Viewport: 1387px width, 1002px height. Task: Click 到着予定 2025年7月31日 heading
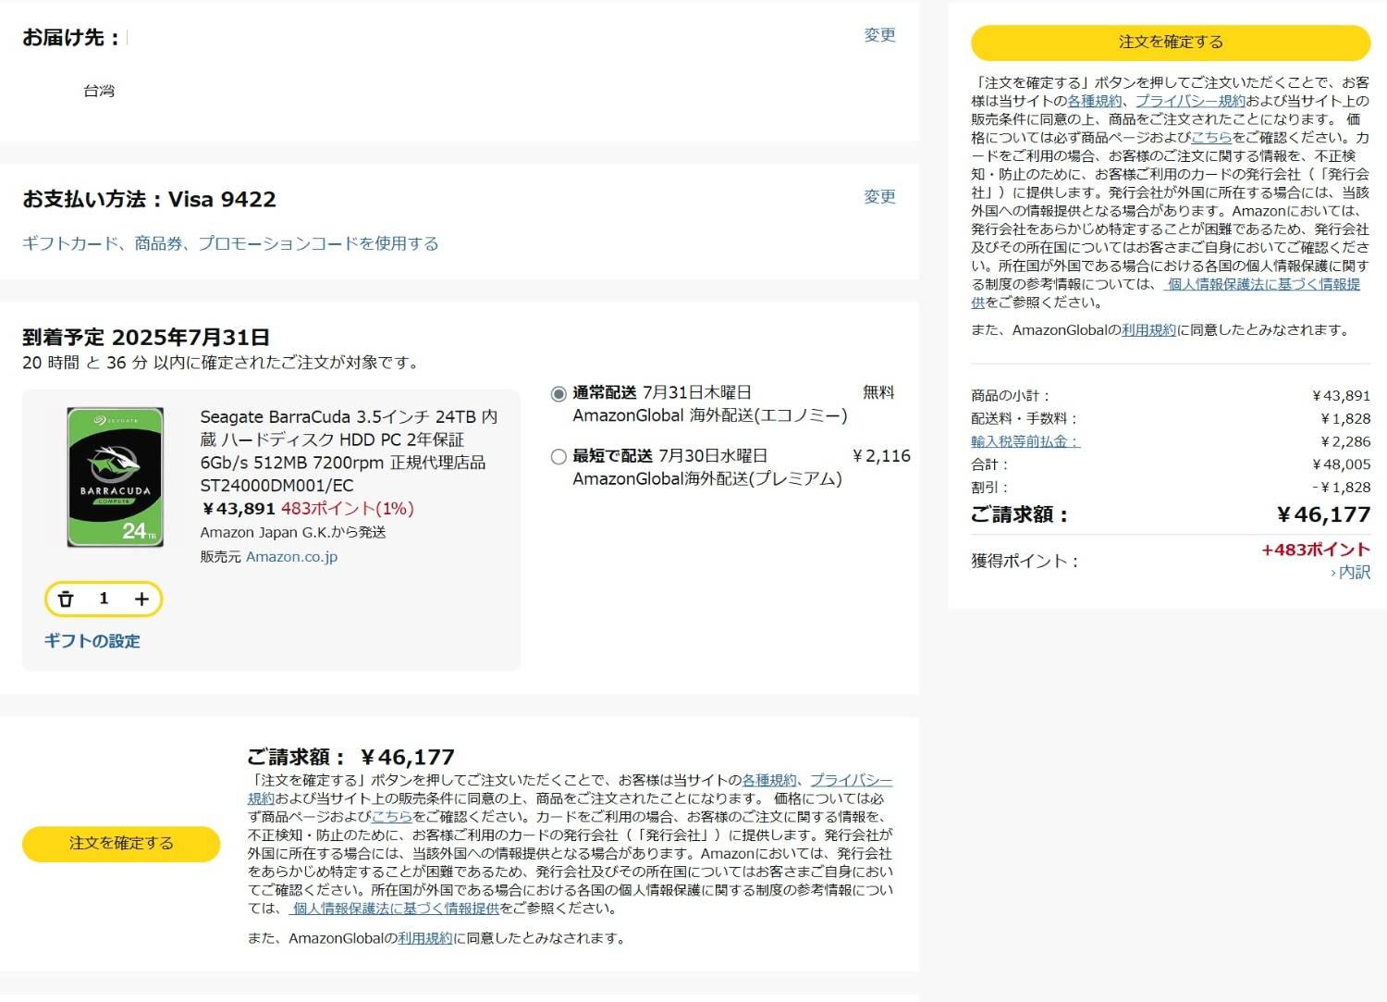pos(146,337)
